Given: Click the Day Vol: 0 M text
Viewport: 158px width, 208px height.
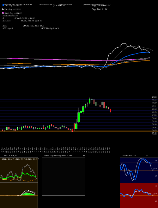Looking at the screenshot, I should coord(99,9).
